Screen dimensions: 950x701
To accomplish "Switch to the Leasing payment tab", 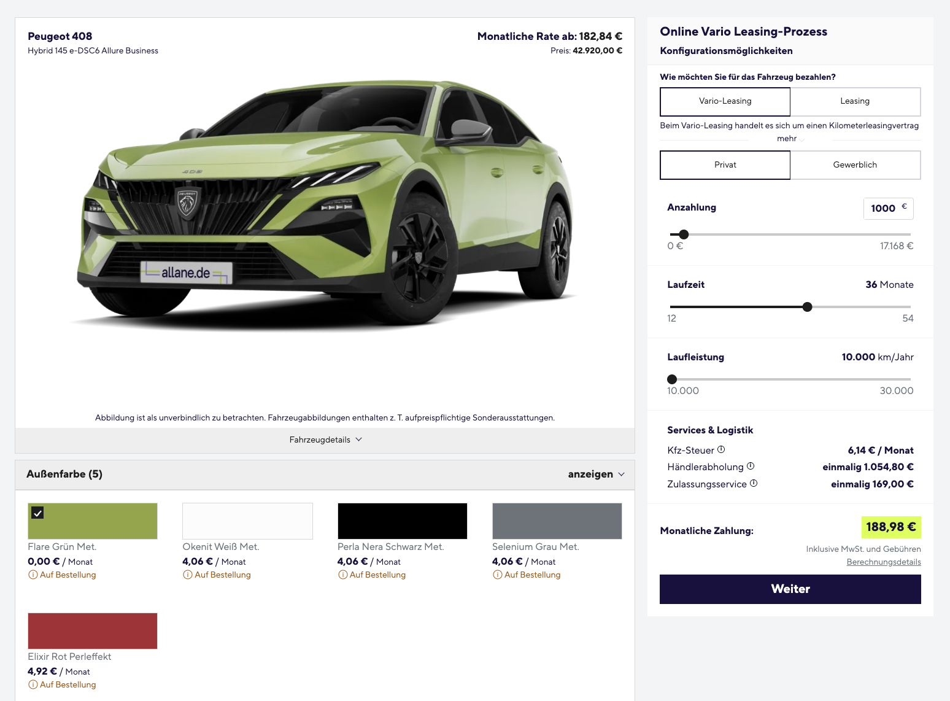I will point(854,101).
